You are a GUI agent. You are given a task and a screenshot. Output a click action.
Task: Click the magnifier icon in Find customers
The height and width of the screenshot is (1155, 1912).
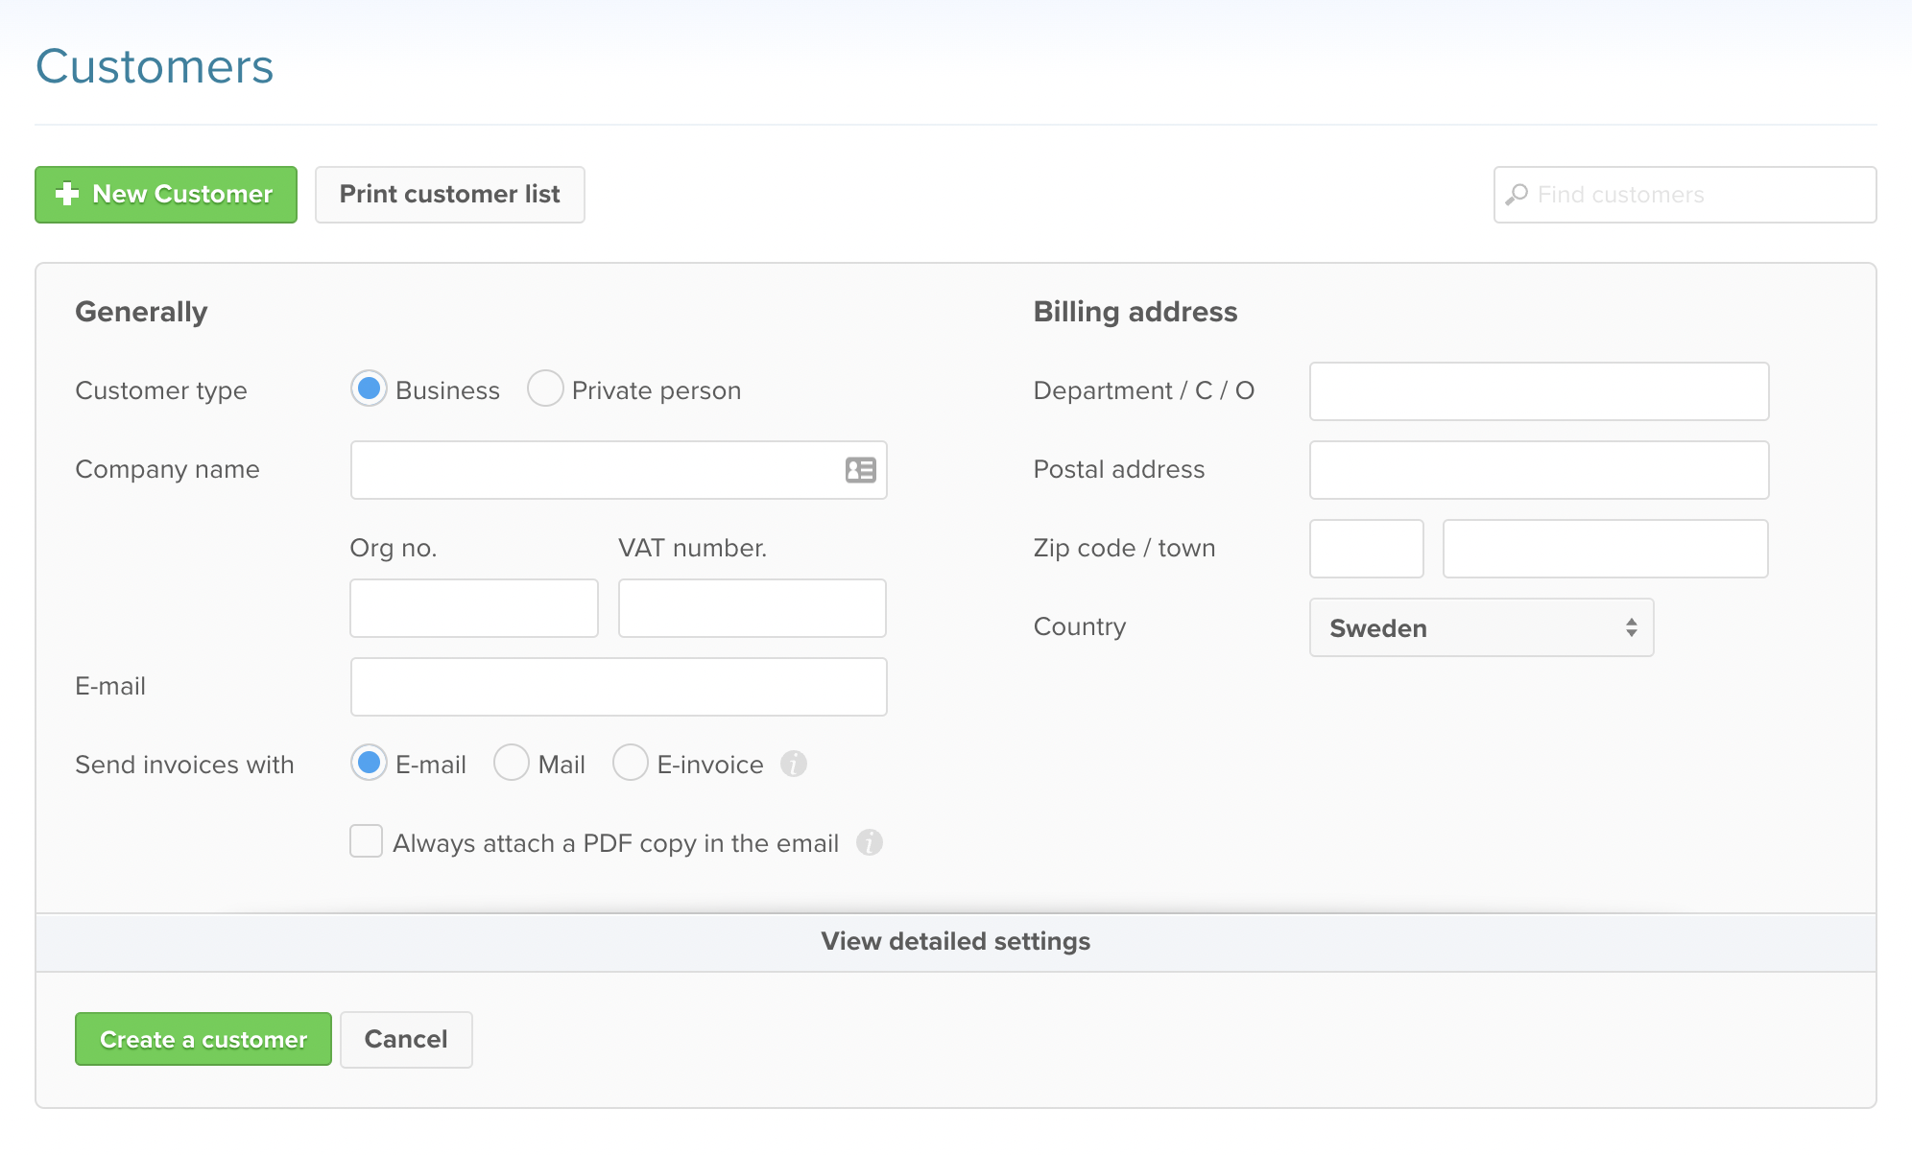point(1517,195)
